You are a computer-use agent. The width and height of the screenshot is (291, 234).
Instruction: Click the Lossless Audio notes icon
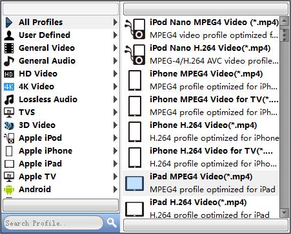pos(9,100)
